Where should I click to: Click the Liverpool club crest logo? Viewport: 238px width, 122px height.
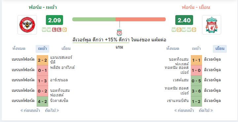(212, 25)
